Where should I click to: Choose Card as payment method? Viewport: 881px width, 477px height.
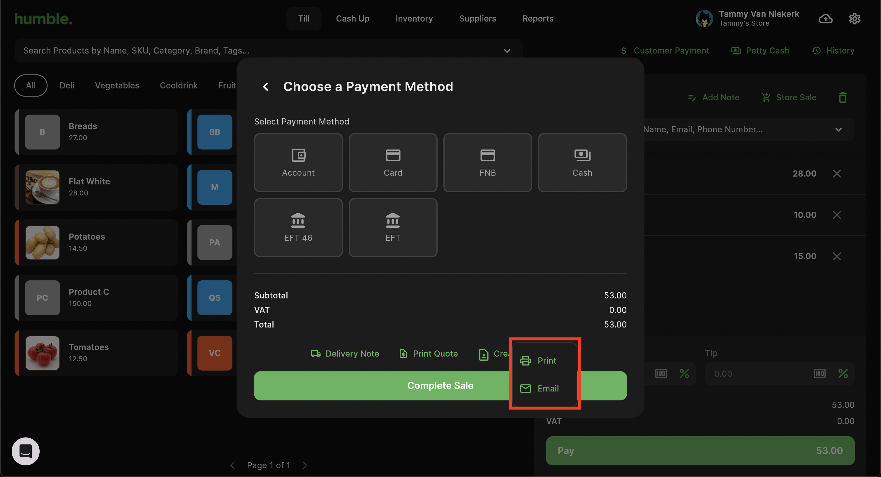[x=393, y=163]
